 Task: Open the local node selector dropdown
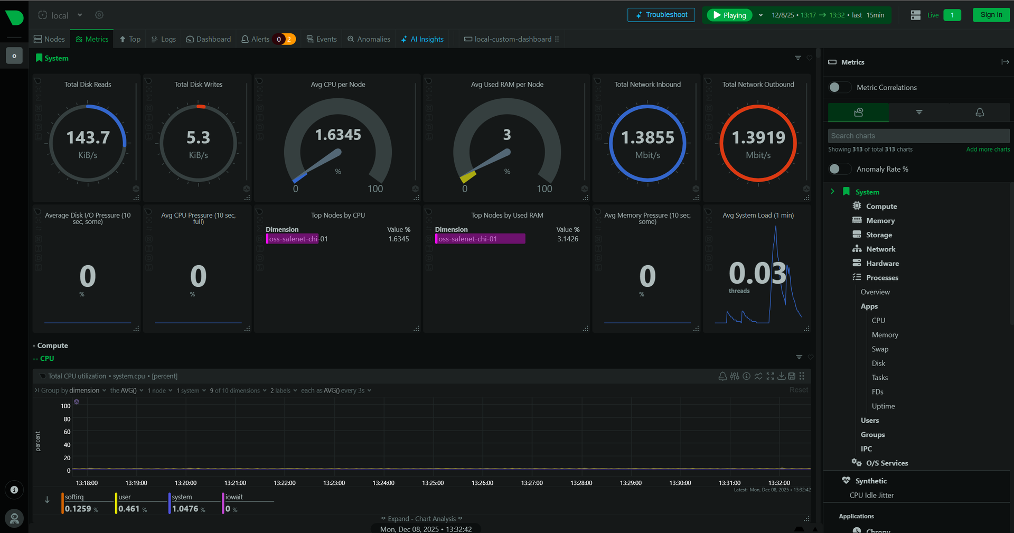coord(79,15)
